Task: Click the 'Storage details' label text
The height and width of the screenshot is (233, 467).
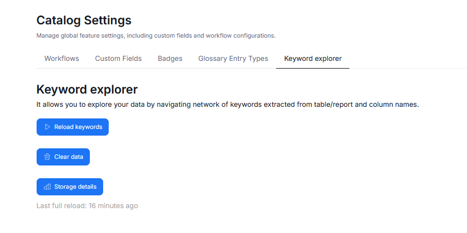Action: [75, 187]
